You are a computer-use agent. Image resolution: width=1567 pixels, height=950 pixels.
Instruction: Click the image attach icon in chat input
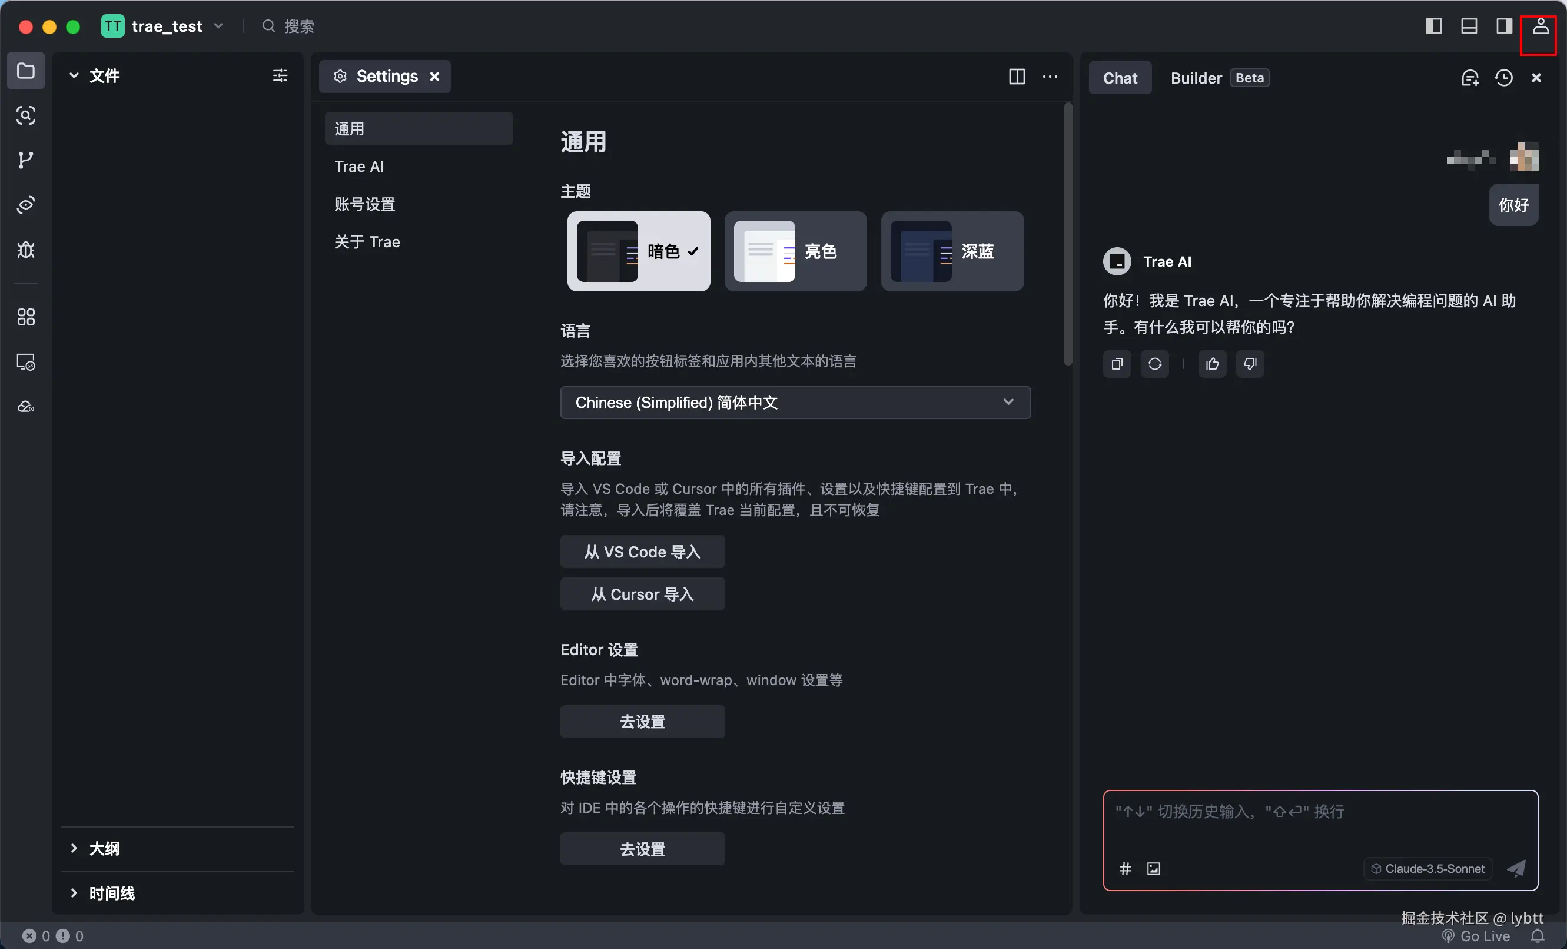point(1153,869)
